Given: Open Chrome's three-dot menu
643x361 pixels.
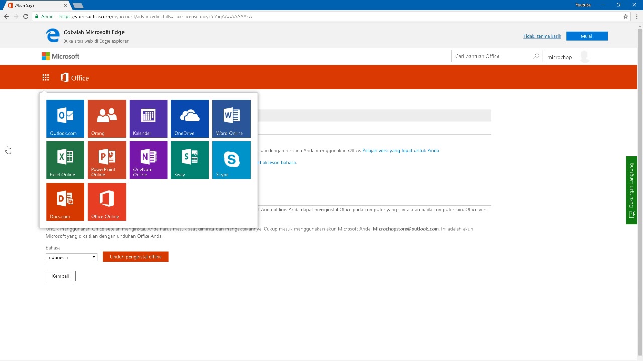Looking at the screenshot, I should (637, 16).
